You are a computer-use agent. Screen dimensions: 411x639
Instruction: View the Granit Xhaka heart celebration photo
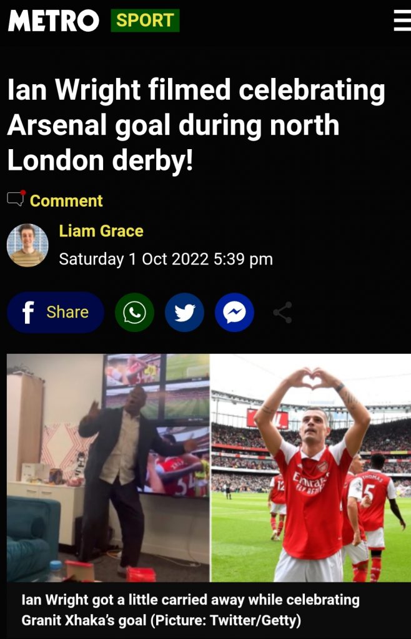[309, 468]
